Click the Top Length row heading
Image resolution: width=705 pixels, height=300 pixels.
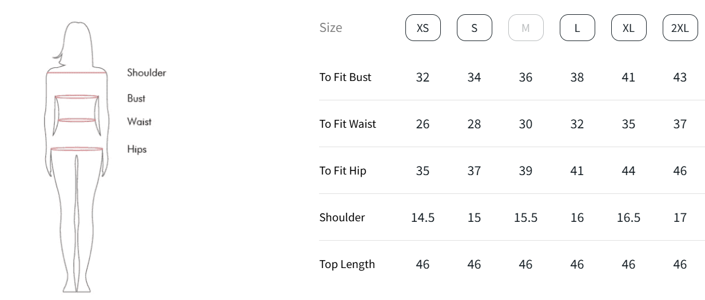tap(347, 264)
